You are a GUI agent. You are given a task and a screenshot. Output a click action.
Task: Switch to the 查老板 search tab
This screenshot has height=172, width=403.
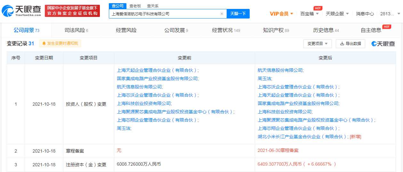(x=135, y=6)
